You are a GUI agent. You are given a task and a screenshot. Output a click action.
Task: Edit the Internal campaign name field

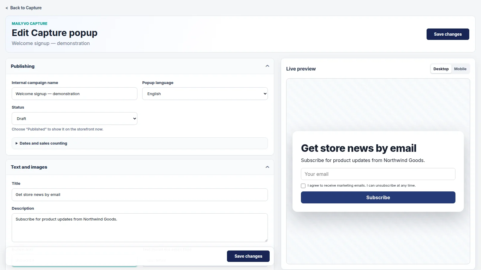click(75, 94)
